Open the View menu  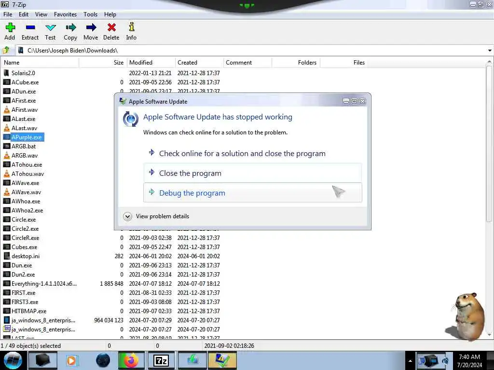pos(41,14)
